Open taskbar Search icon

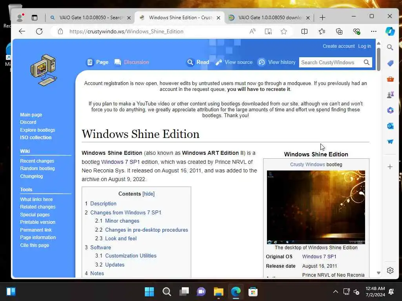pos(166,292)
